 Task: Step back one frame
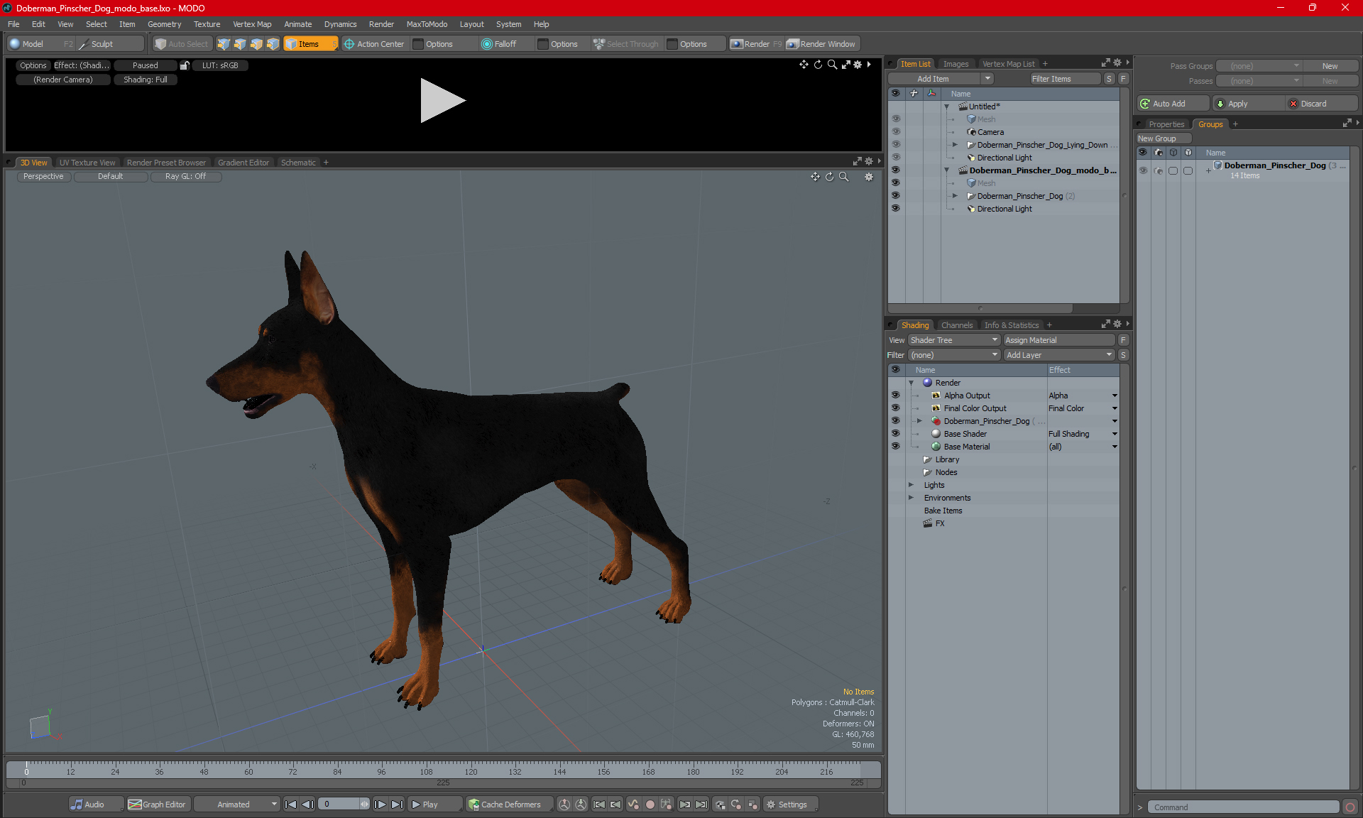click(307, 805)
